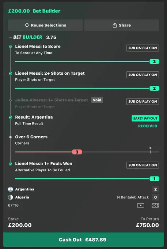Click the Algeria flag icon
The image size is (167, 249).
[11, 197]
